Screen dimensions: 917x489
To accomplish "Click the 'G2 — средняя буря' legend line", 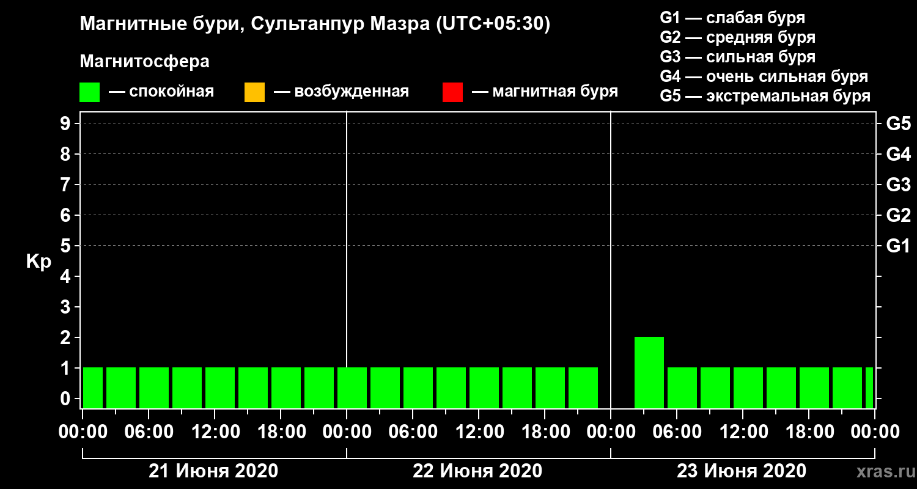I will pyautogui.click(x=738, y=37).
